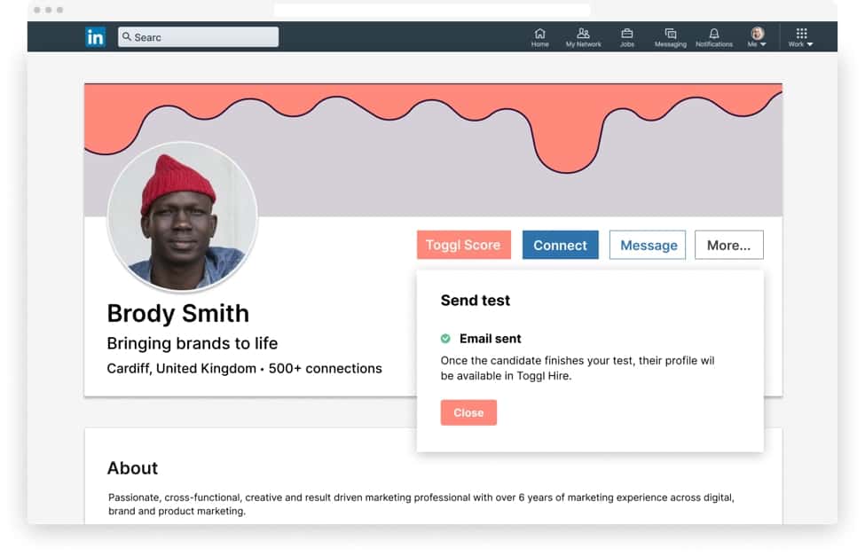The image size is (865, 556).
Task: Open the More... options on Brody's profile
Action: tap(728, 245)
